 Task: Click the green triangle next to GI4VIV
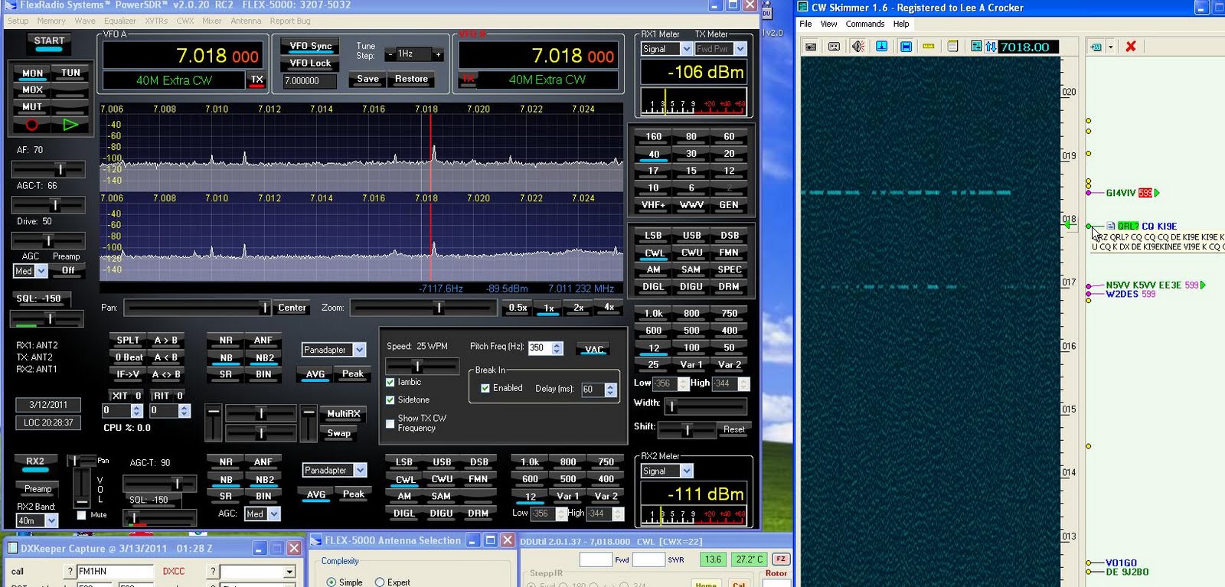(x=1157, y=193)
